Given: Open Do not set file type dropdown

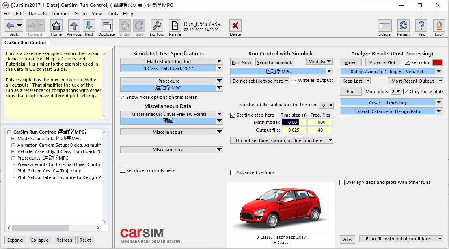Looking at the screenshot, I should [x=260, y=81].
